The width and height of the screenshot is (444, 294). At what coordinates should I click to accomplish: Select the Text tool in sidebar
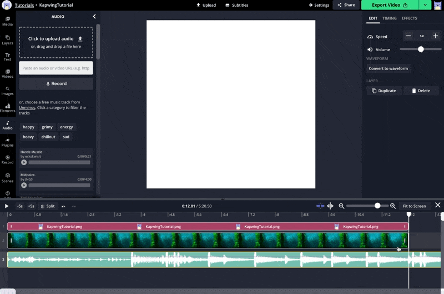pos(7,56)
